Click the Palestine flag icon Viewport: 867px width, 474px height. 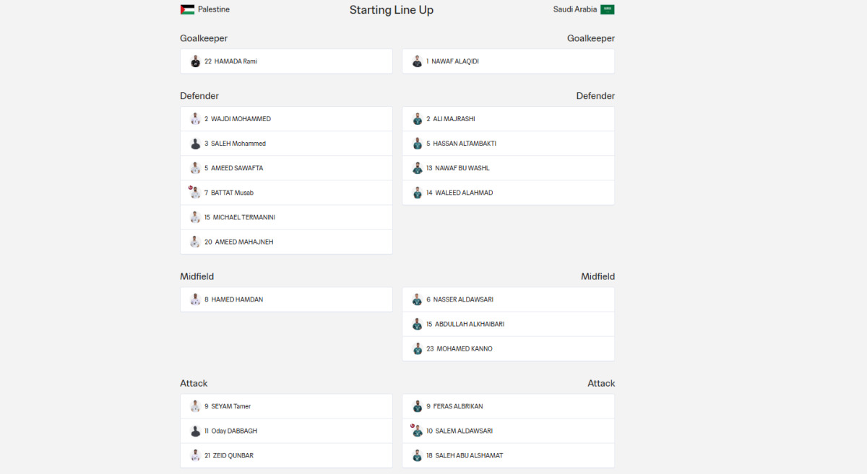pyautogui.click(x=187, y=10)
